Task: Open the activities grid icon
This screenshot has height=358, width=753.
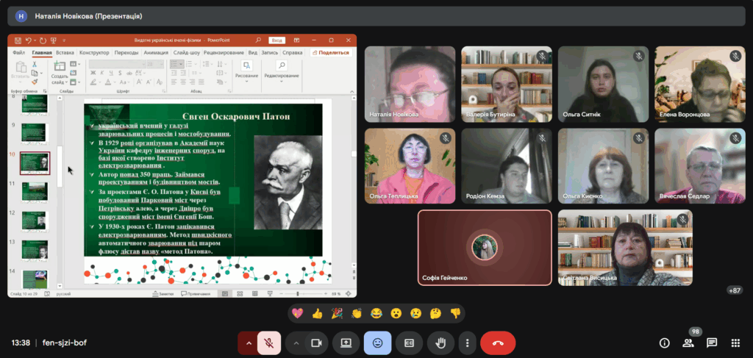Action: pyautogui.click(x=735, y=343)
